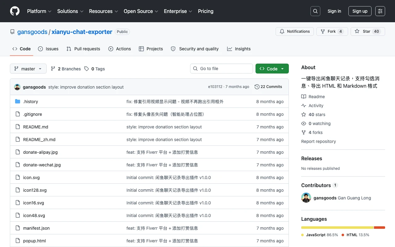Click the Notifications bell icon
The image size is (395, 247).
282,31
